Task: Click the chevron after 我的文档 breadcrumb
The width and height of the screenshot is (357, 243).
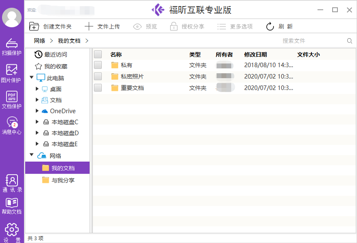Action: (87, 41)
